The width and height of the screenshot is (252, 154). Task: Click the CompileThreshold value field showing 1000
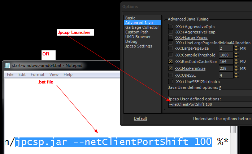click(x=226, y=55)
